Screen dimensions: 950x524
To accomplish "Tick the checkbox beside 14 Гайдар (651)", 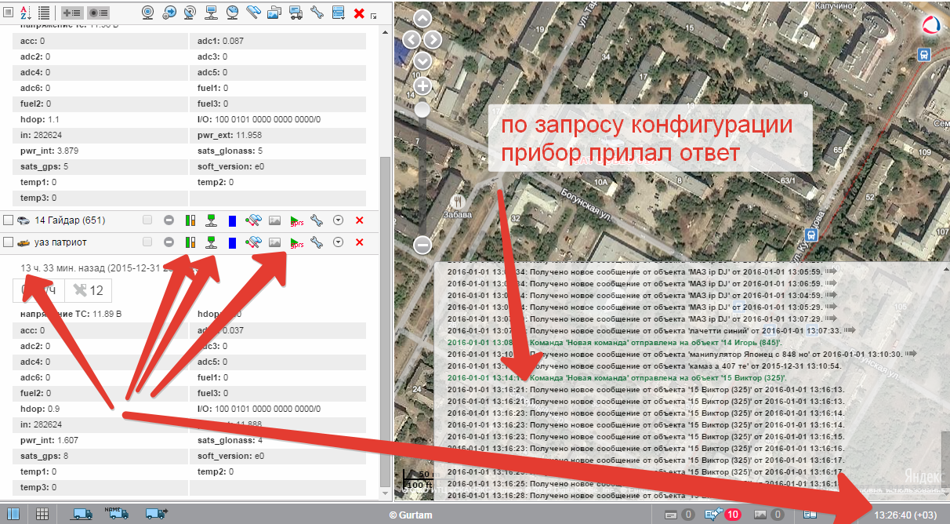I will (9, 220).
